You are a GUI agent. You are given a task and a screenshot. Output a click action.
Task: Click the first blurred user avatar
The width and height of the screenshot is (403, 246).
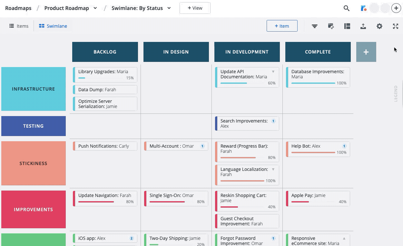click(x=374, y=8)
